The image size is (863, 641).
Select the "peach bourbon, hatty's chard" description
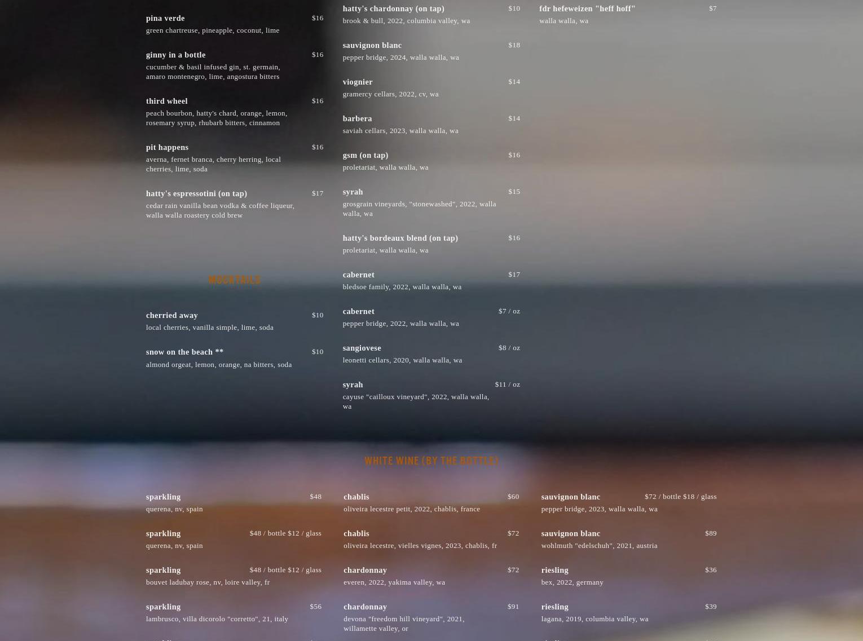[x=217, y=118]
